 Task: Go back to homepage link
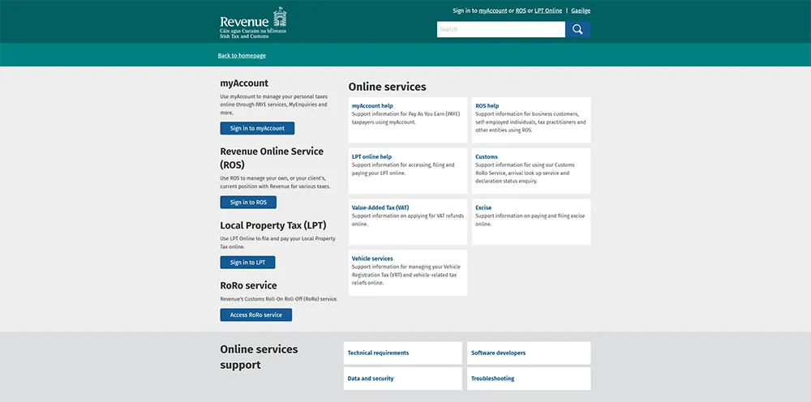(242, 55)
